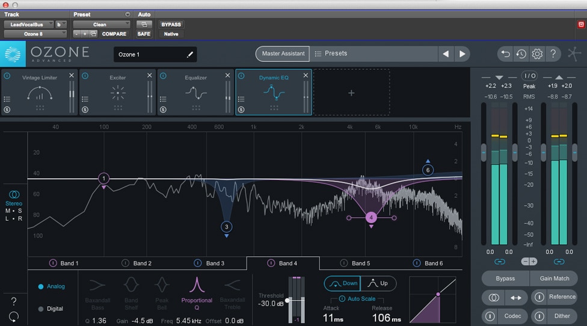The height and width of the screenshot is (326, 587).
Task: Solo the Exciter module
Action: pos(85,109)
